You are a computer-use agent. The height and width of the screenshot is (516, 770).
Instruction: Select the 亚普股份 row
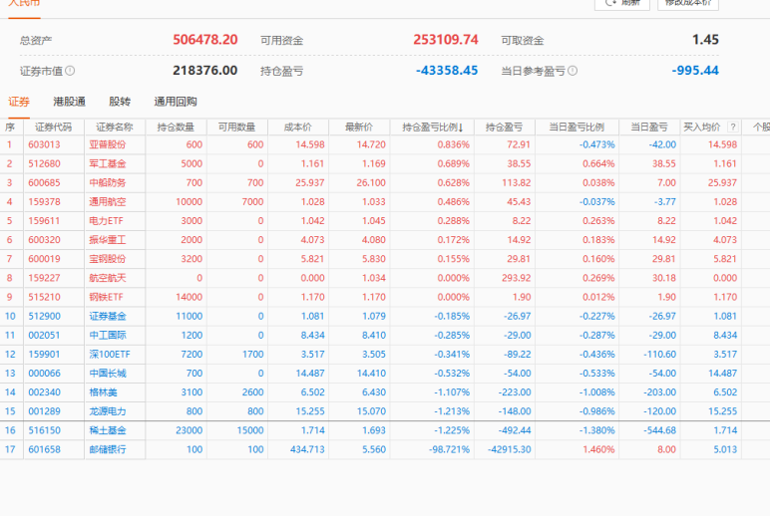[385, 144]
